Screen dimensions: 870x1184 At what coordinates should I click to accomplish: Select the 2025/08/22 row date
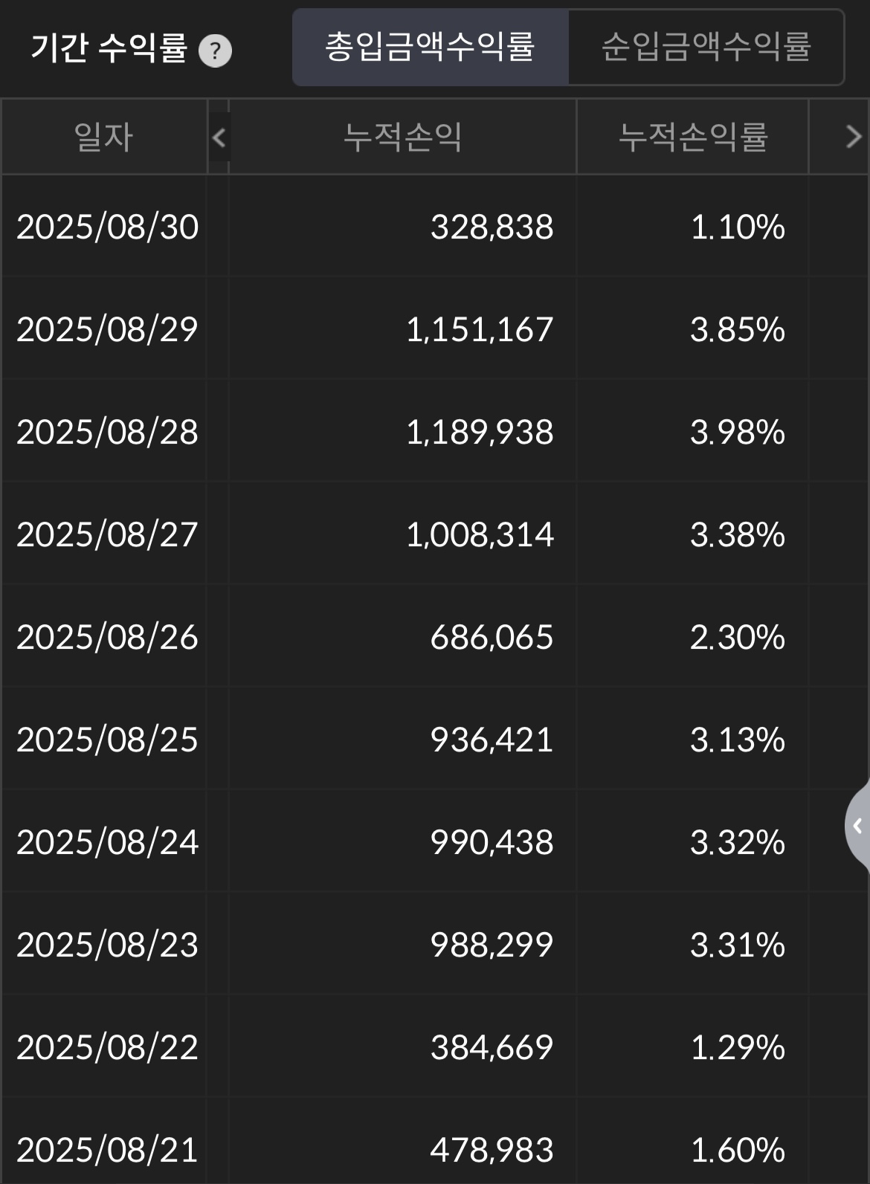(107, 1047)
